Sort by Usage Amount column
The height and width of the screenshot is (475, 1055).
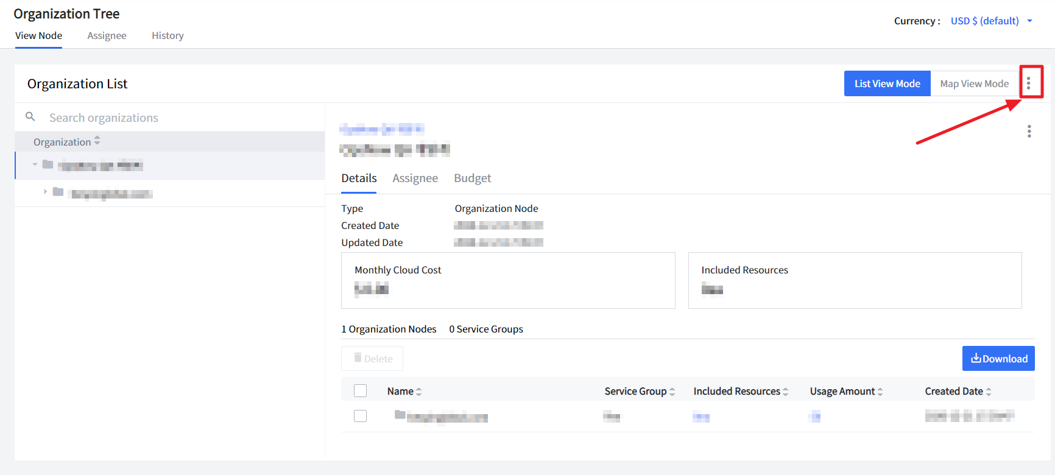click(880, 392)
